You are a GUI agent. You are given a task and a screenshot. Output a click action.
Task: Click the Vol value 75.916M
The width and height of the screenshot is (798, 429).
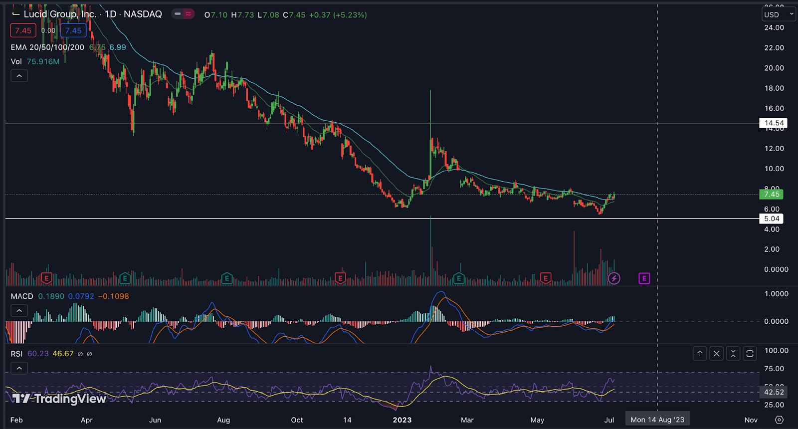point(43,61)
